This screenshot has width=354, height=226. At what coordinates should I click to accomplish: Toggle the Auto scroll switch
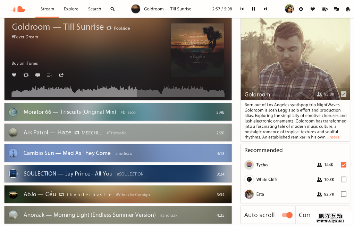pyautogui.click(x=287, y=215)
